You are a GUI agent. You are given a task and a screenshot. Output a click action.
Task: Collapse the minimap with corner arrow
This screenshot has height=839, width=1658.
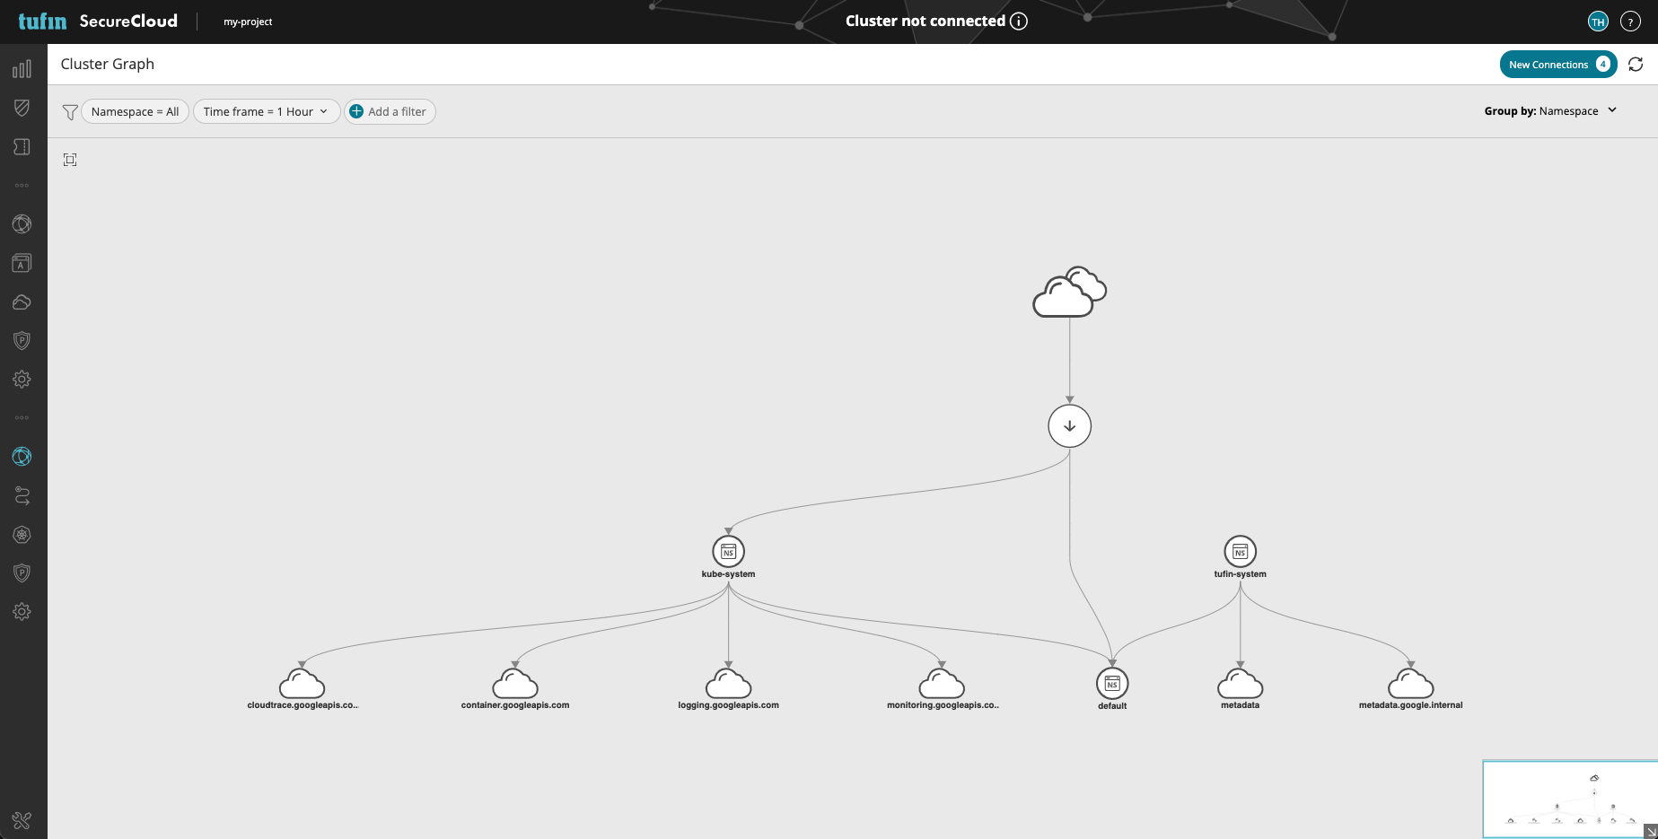(x=1650, y=832)
